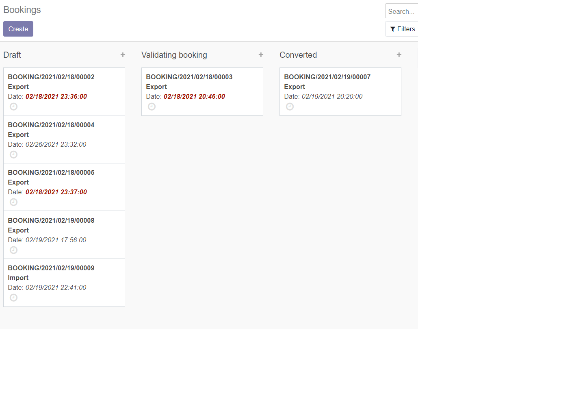Open the Filters dropdown

402,29
